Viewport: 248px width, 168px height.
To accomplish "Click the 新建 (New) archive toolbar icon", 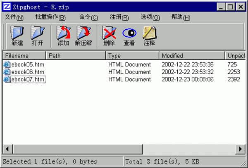I will (x=17, y=33).
